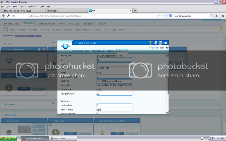This screenshot has width=226, height=141.
Task: Open Read Getting Started guide link
Action: coord(28,36)
